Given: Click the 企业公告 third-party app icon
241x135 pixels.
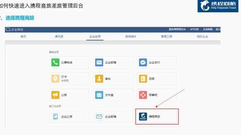Looking at the screenshot, I should click(55, 117).
